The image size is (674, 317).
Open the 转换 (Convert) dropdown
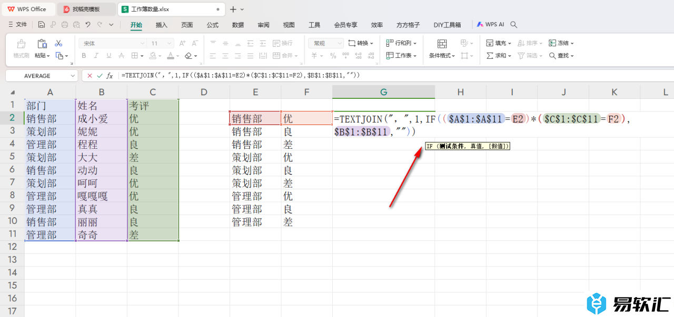click(x=361, y=43)
